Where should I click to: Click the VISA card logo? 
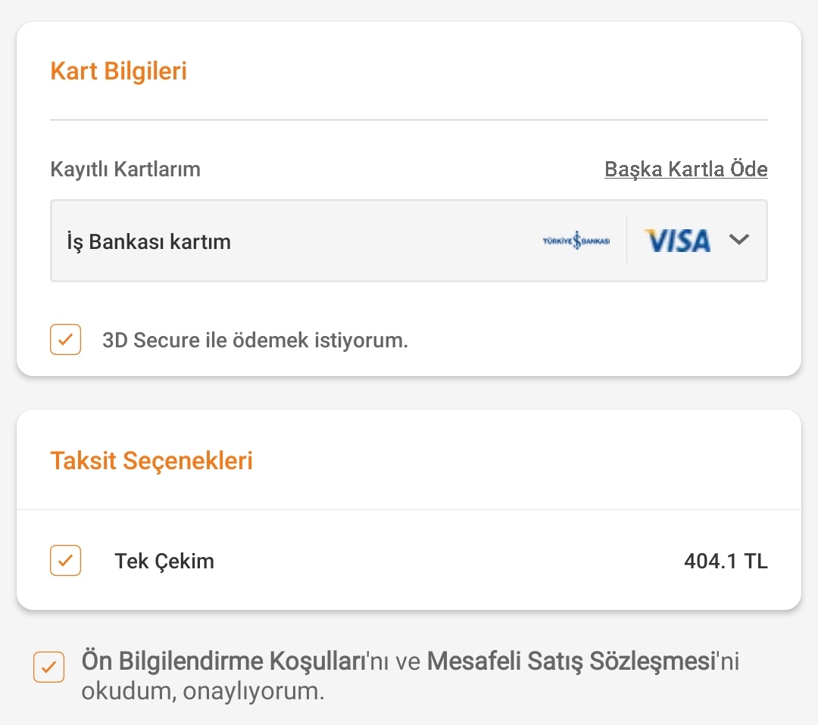click(x=677, y=241)
